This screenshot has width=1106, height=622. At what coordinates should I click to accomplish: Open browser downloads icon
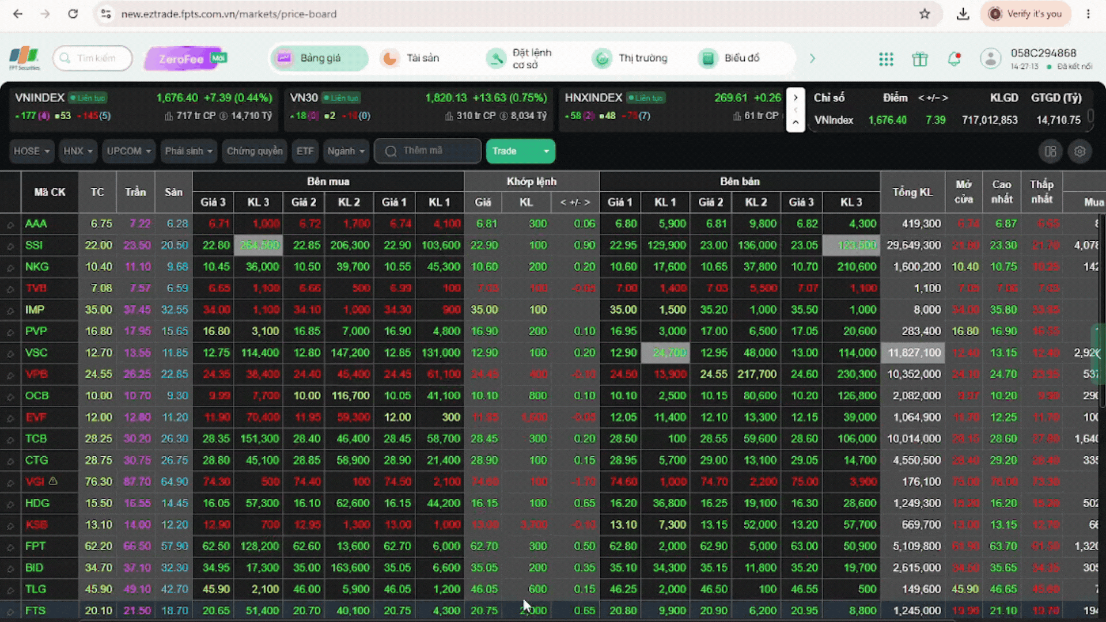point(963,14)
